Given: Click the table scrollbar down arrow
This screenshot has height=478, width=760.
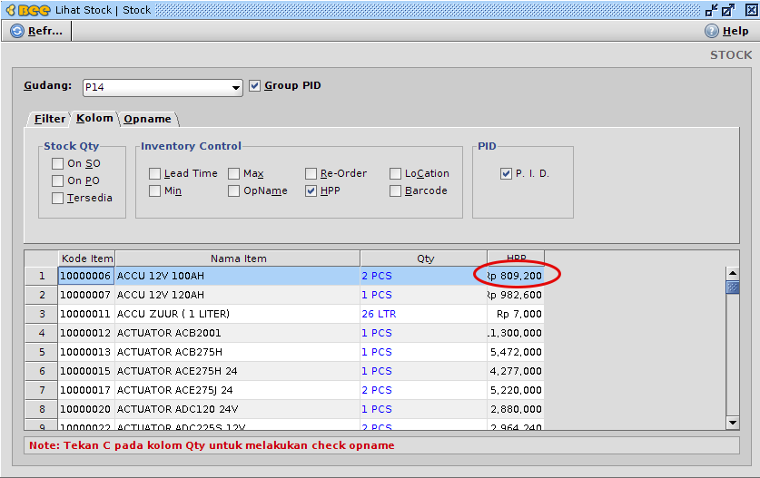Looking at the screenshot, I should pos(733,423).
